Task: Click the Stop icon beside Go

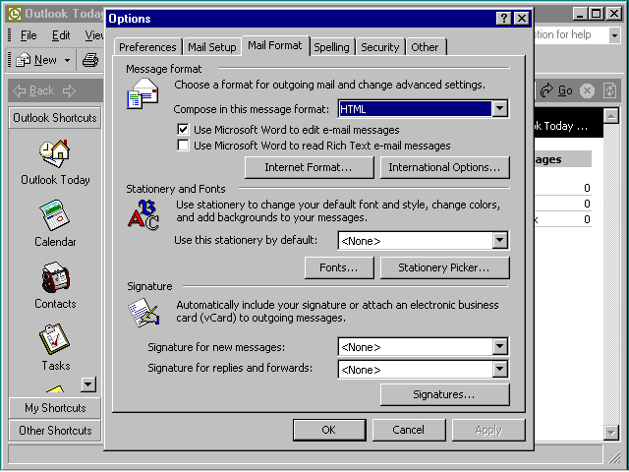Action: pos(587,90)
